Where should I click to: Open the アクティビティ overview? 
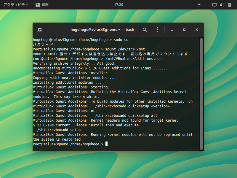(16, 5)
